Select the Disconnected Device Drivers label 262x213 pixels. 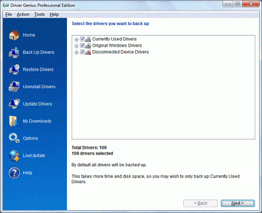[x=121, y=52]
